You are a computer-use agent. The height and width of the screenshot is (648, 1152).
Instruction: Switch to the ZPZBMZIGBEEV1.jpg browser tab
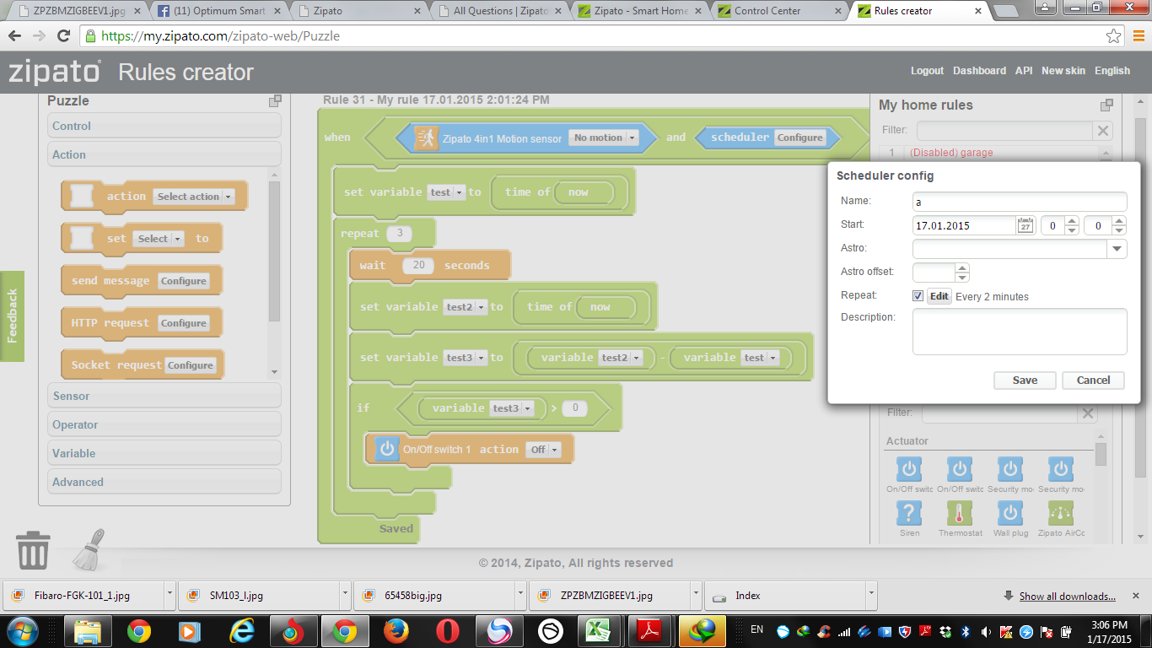(80, 11)
